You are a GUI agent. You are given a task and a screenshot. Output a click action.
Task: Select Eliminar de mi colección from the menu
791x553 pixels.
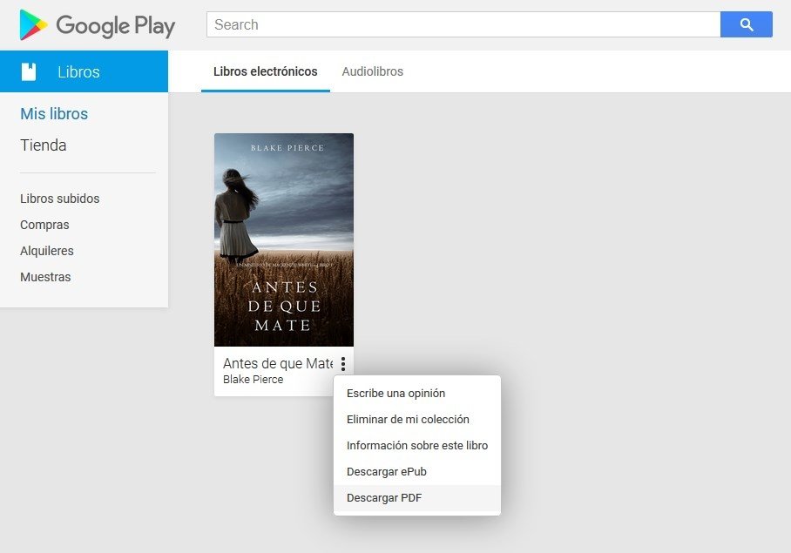pyautogui.click(x=417, y=420)
